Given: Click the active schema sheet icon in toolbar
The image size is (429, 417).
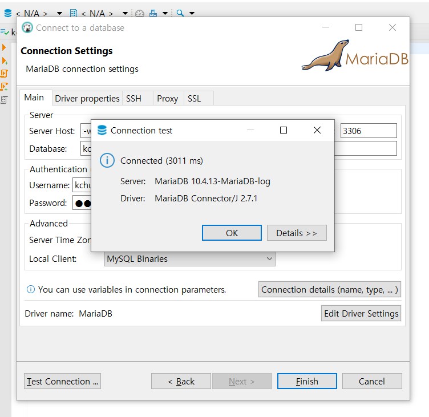Looking at the screenshot, I should click(74, 13).
